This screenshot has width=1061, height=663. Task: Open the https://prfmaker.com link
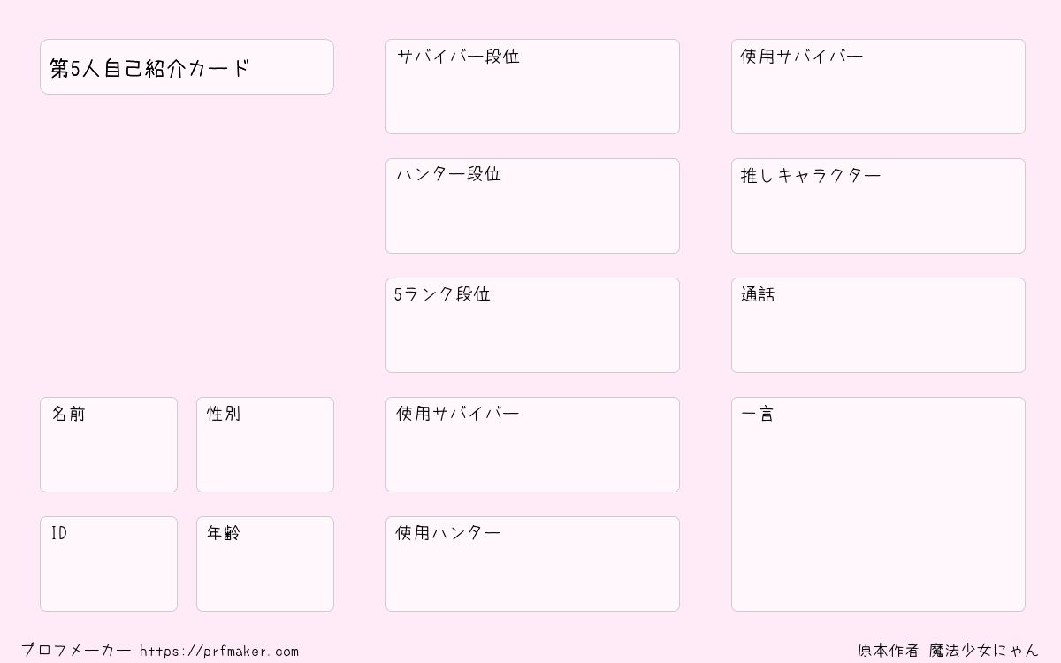(219, 651)
